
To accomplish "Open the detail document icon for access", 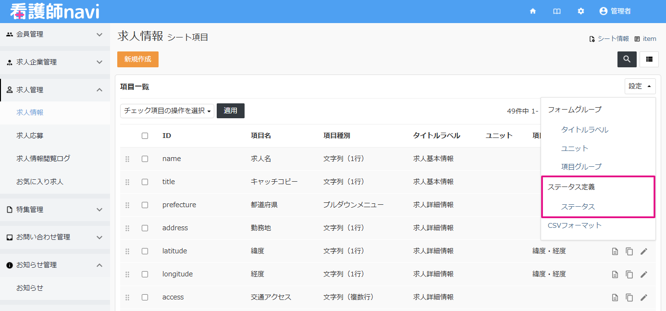I will coord(615,297).
